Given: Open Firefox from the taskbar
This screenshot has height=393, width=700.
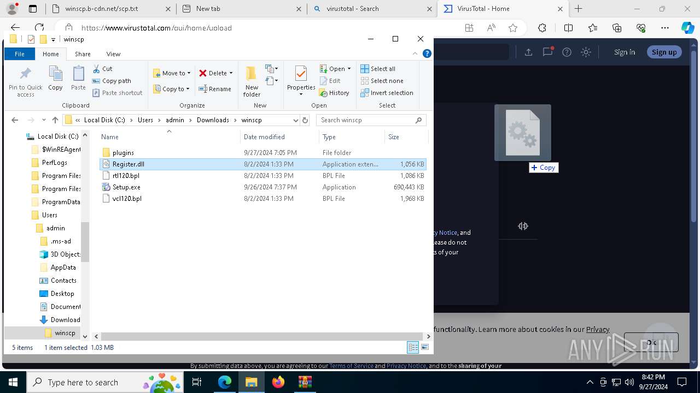Looking at the screenshot, I should click(x=278, y=382).
